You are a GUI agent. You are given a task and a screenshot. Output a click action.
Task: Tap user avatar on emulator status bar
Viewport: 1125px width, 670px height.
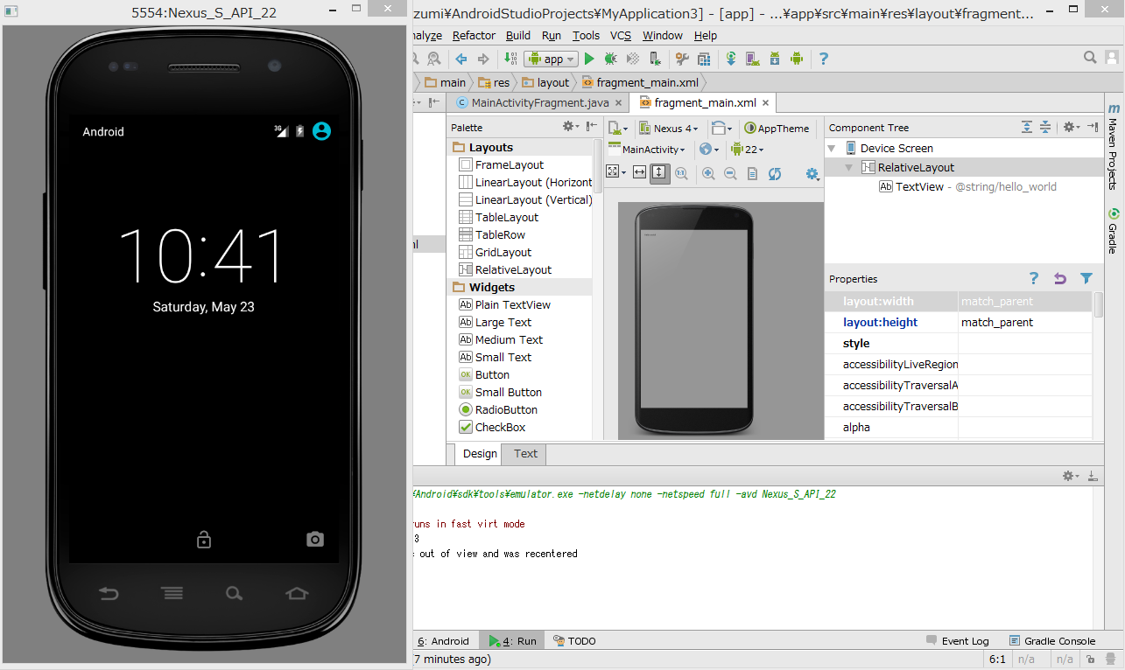[321, 131]
